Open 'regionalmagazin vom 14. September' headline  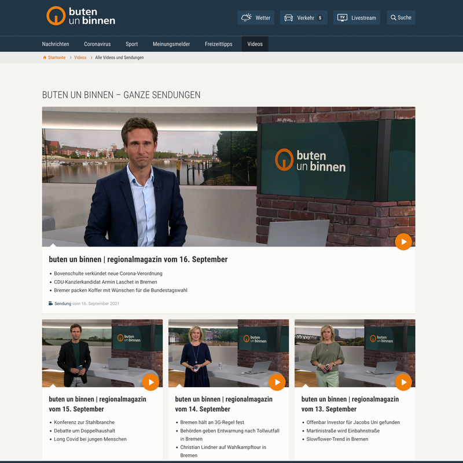coord(224,404)
